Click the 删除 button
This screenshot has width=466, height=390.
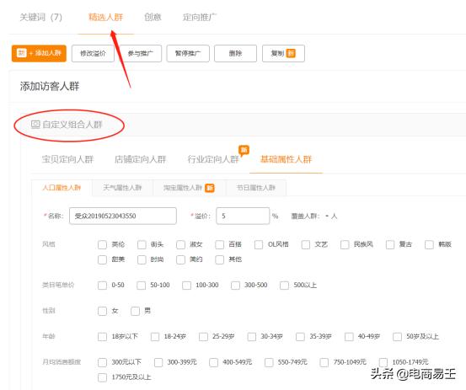pyautogui.click(x=235, y=53)
